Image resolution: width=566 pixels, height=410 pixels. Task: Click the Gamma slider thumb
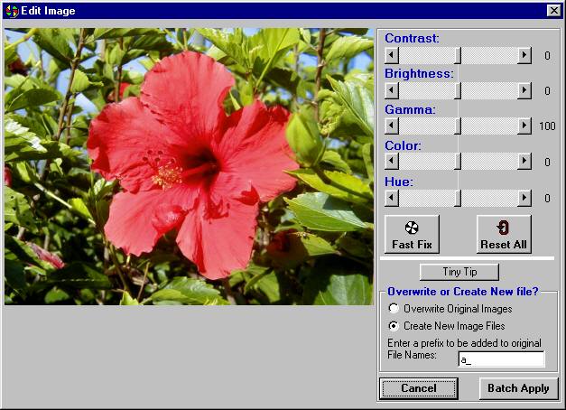[458, 126]
